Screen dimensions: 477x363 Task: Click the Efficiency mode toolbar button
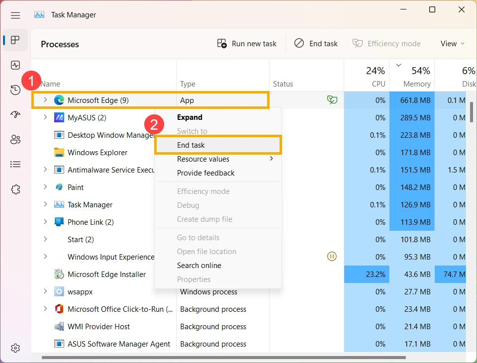pyautogui.click(x=386, y=43)
